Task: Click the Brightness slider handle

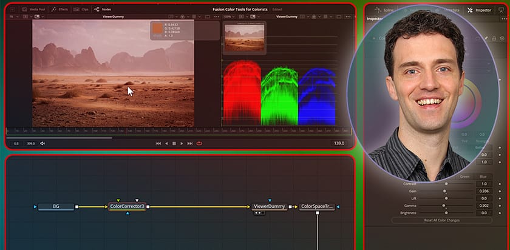Action: (446, 213)
